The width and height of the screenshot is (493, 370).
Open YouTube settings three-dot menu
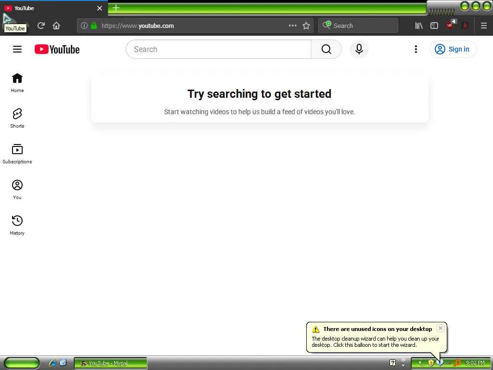point(415,49)
